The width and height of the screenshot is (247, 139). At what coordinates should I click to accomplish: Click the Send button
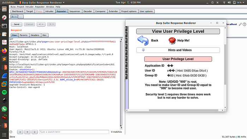click(x=17, y=24)
